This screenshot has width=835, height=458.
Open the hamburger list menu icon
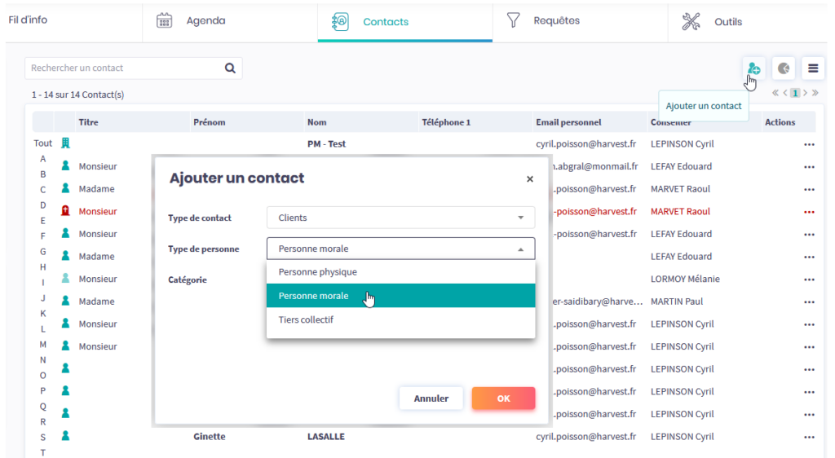pyautogui.click(x=813, y=68)
